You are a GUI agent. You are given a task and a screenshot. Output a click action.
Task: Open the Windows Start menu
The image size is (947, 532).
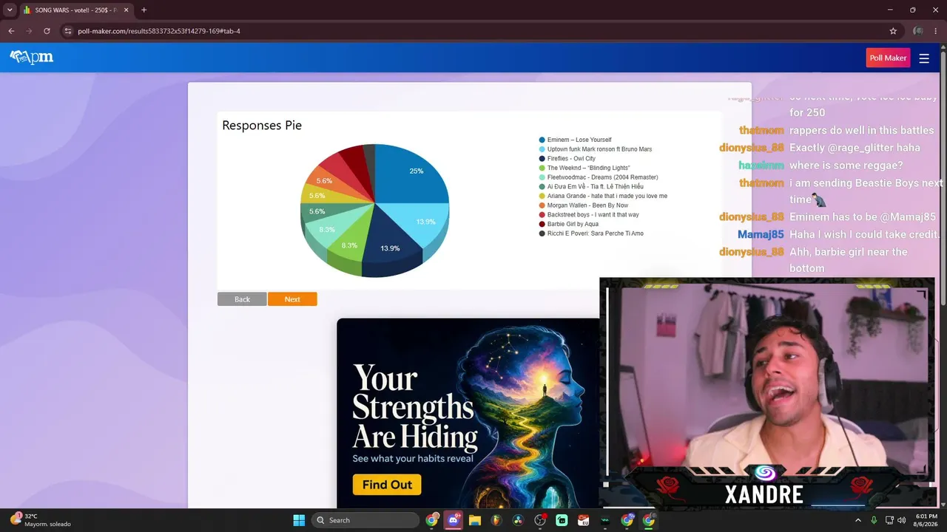point(299,520)
